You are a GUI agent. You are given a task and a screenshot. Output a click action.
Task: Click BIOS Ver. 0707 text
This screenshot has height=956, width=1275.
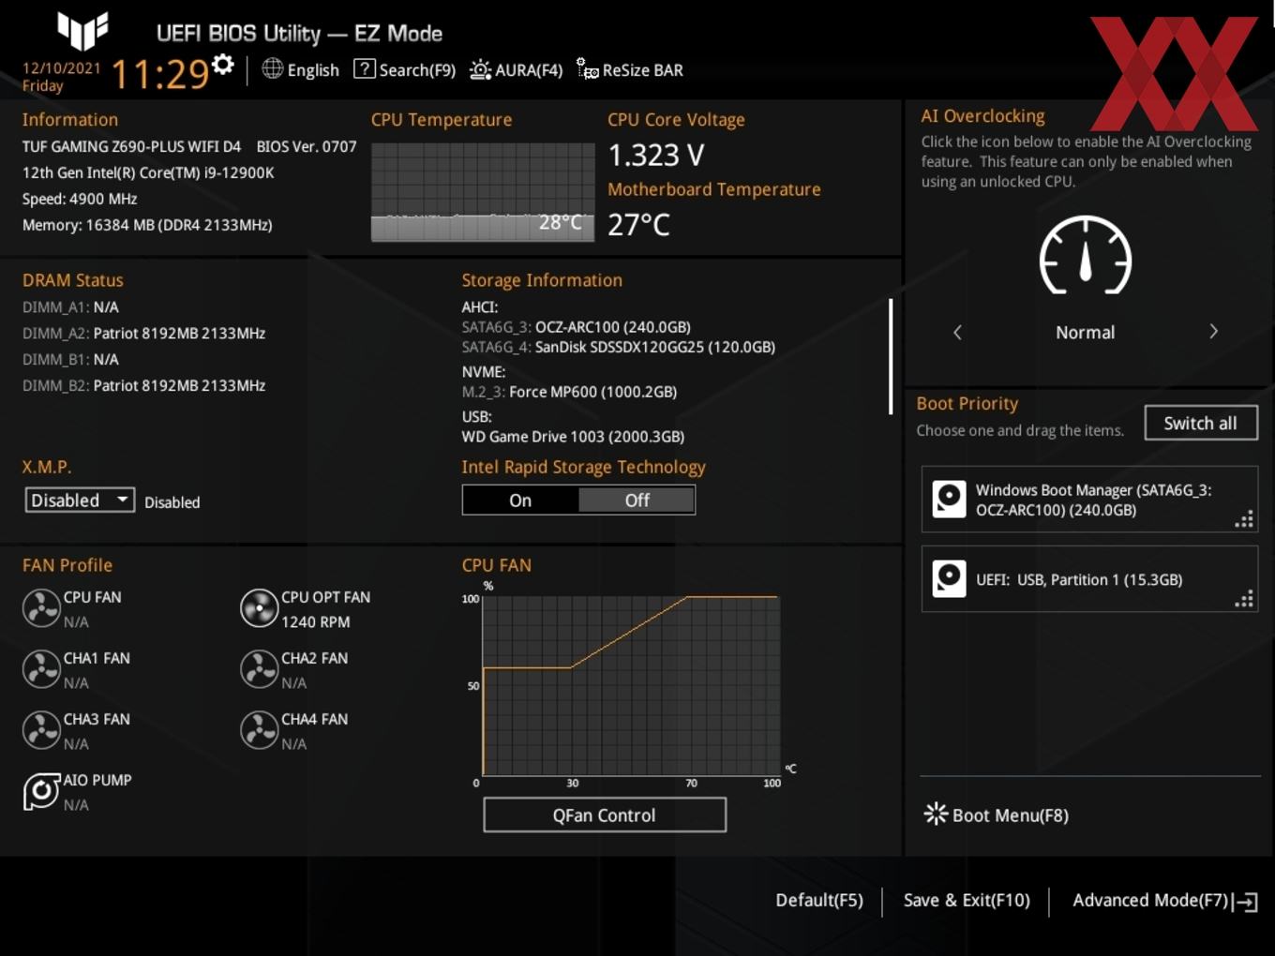[307, 146]
